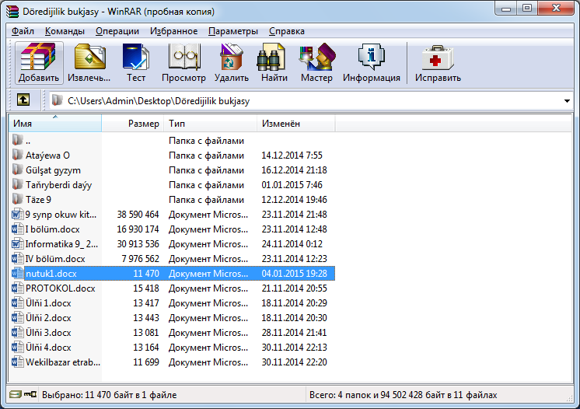Sort by the Изменён column header

coord(296,123)
